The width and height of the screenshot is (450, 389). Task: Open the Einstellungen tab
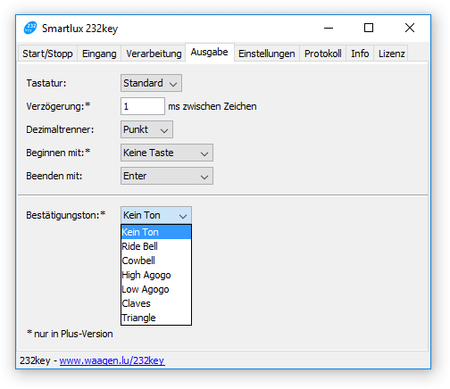(x=267, y=54)
